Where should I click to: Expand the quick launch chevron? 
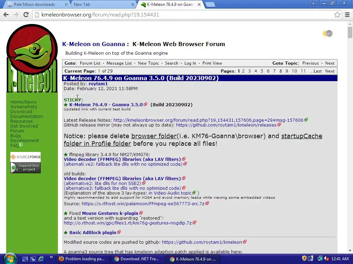51,257
